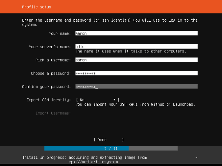Viewport: 222px width, 166px height.
Task: Focus the 'Confirm your password' field
Action: click(x=136, y=87)
